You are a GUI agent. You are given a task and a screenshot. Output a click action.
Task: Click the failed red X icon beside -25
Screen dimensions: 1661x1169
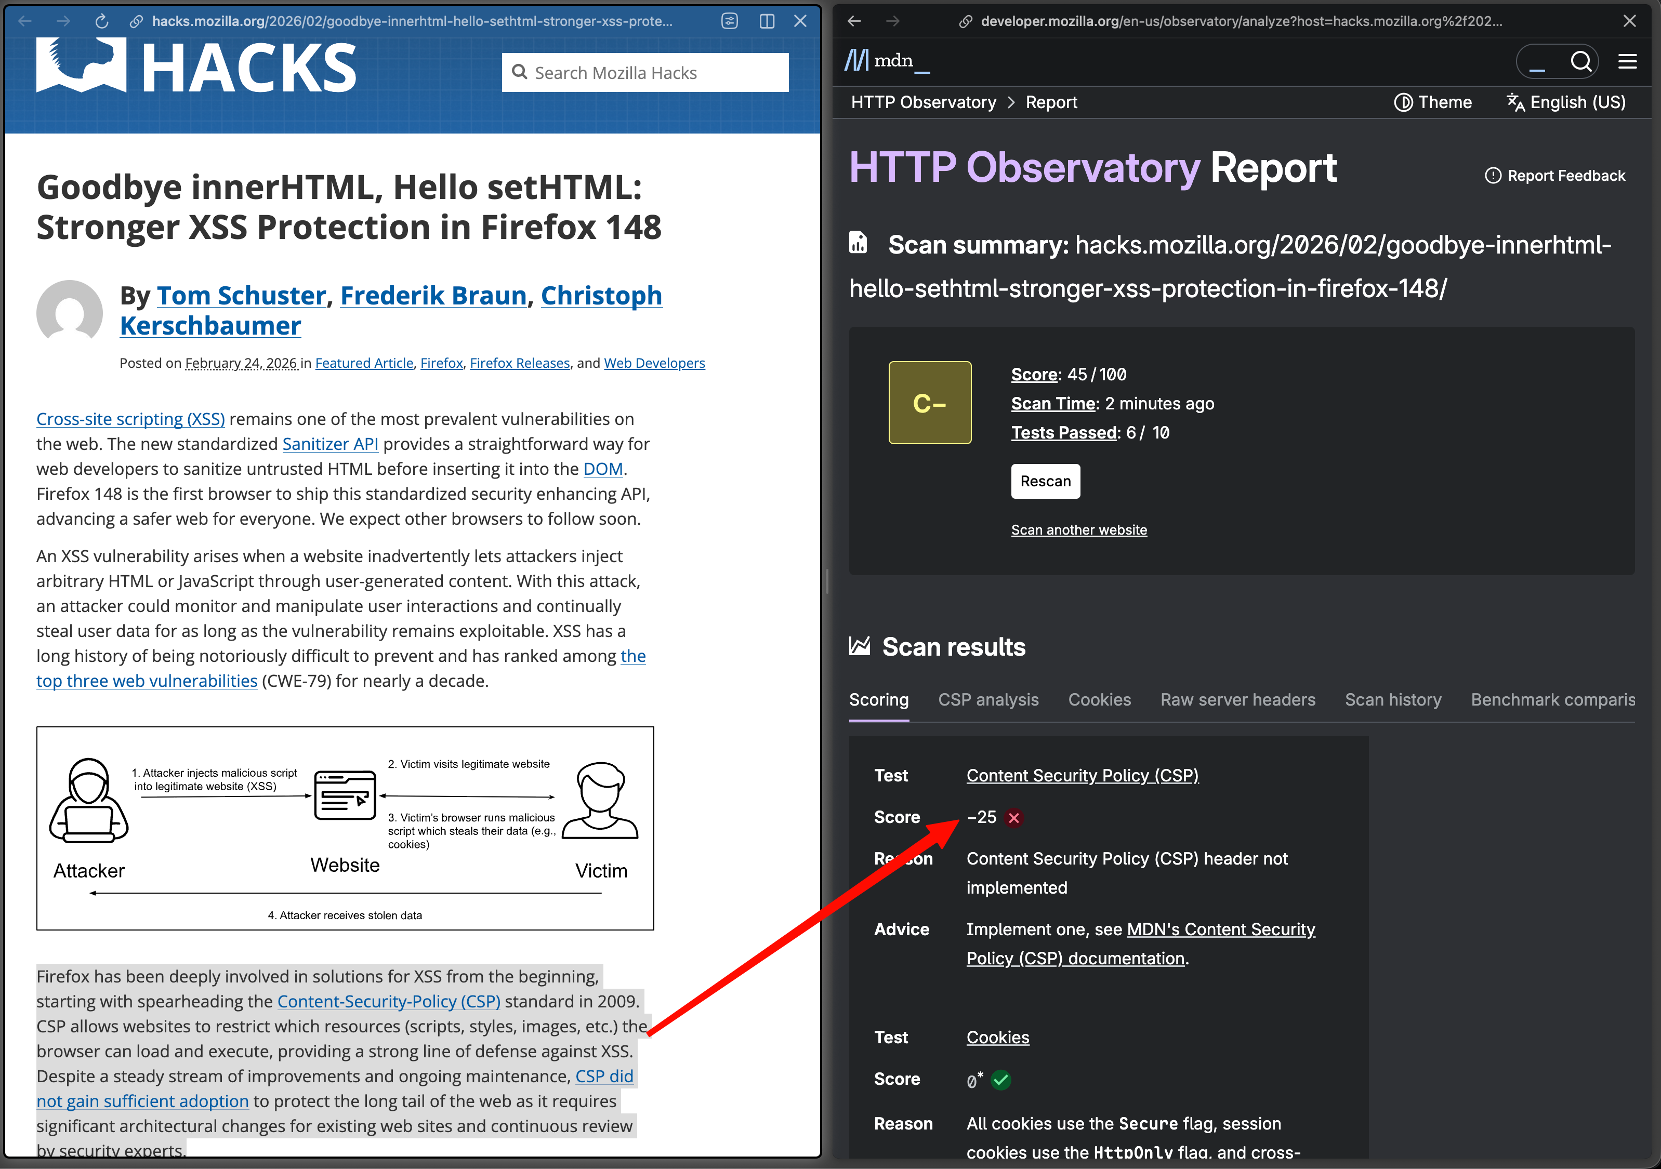1014,817
